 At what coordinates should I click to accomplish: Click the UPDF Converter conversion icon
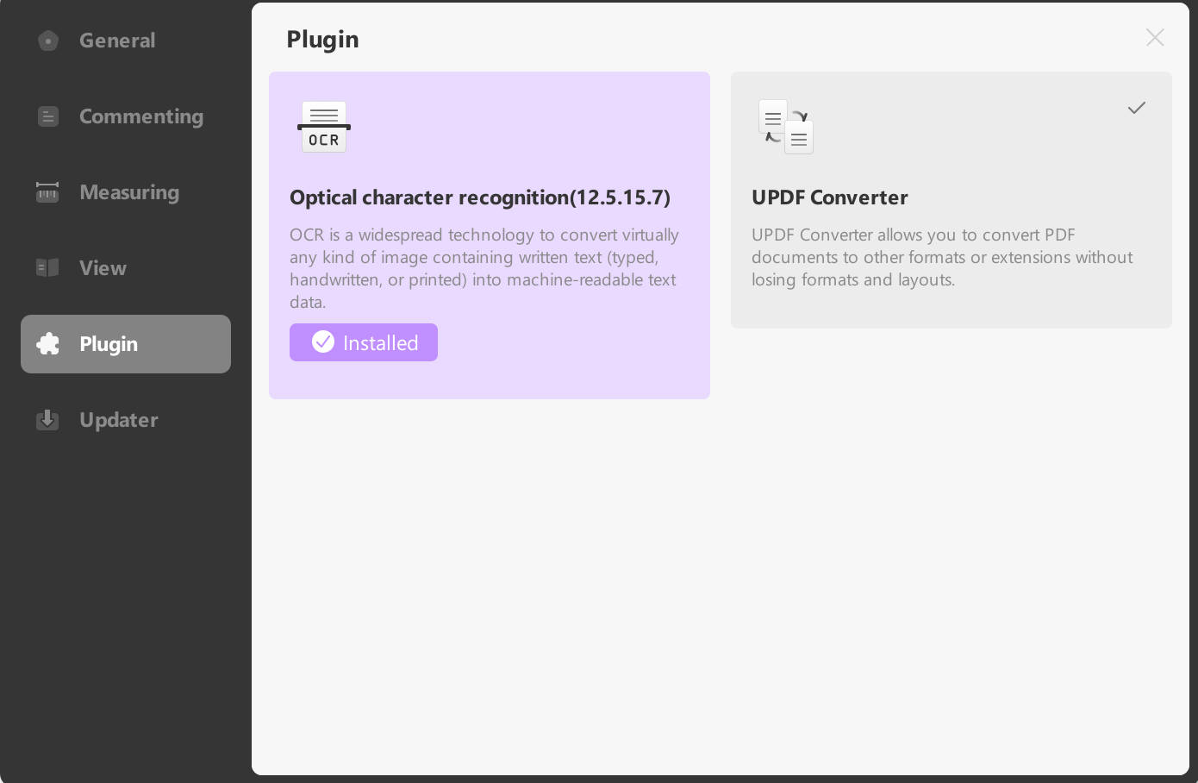point(786,128)
